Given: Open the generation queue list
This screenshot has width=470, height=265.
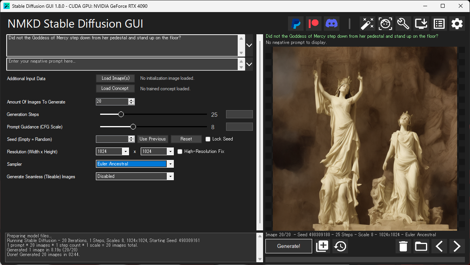Looking at the screenshot, I should pyautogui.click(x=439, y=24).
